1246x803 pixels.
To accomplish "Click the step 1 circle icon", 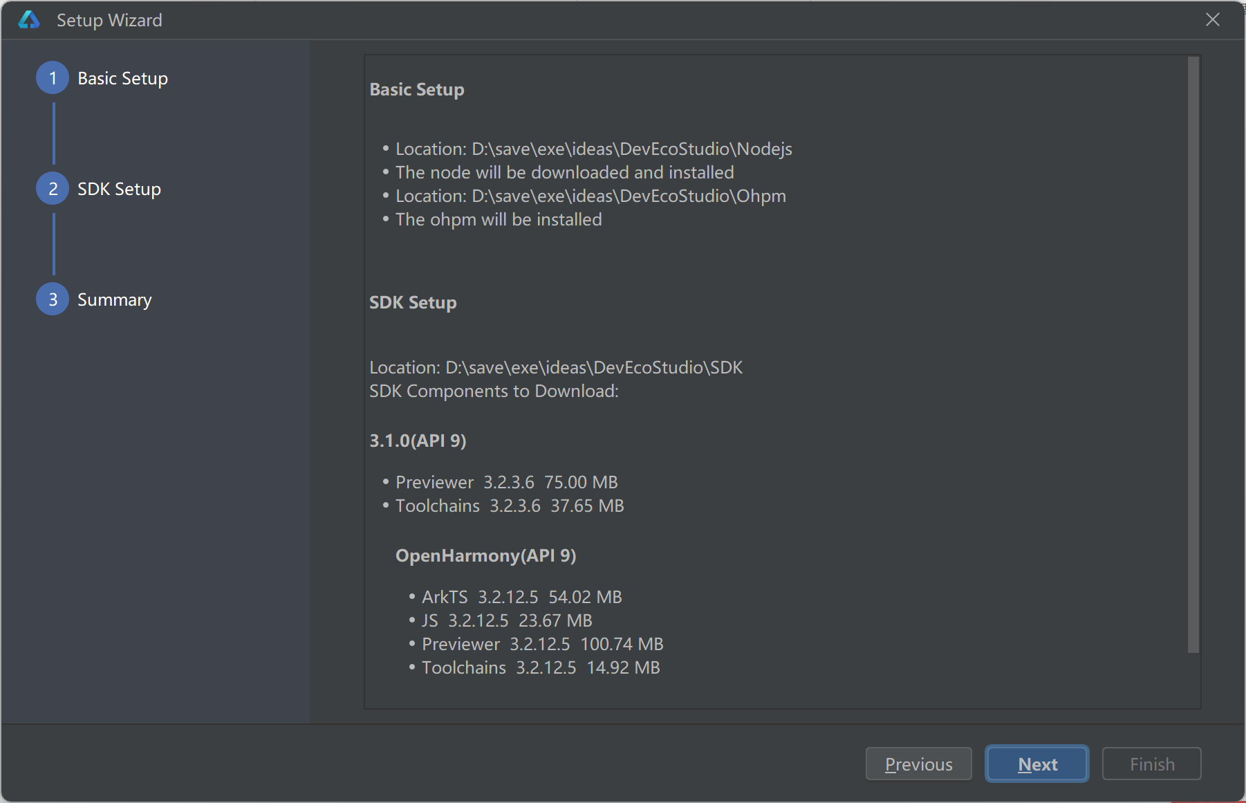I will coord(53,78).
